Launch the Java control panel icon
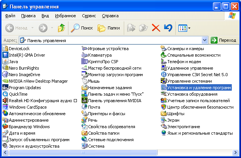241x158 pixels. [5, 62]
